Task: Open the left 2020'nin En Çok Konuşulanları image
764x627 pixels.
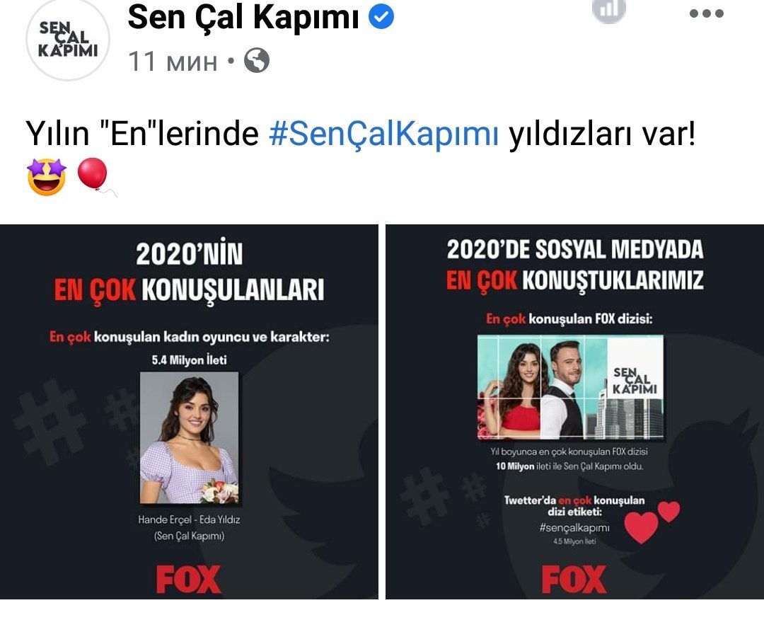Action: click(189, 412)
